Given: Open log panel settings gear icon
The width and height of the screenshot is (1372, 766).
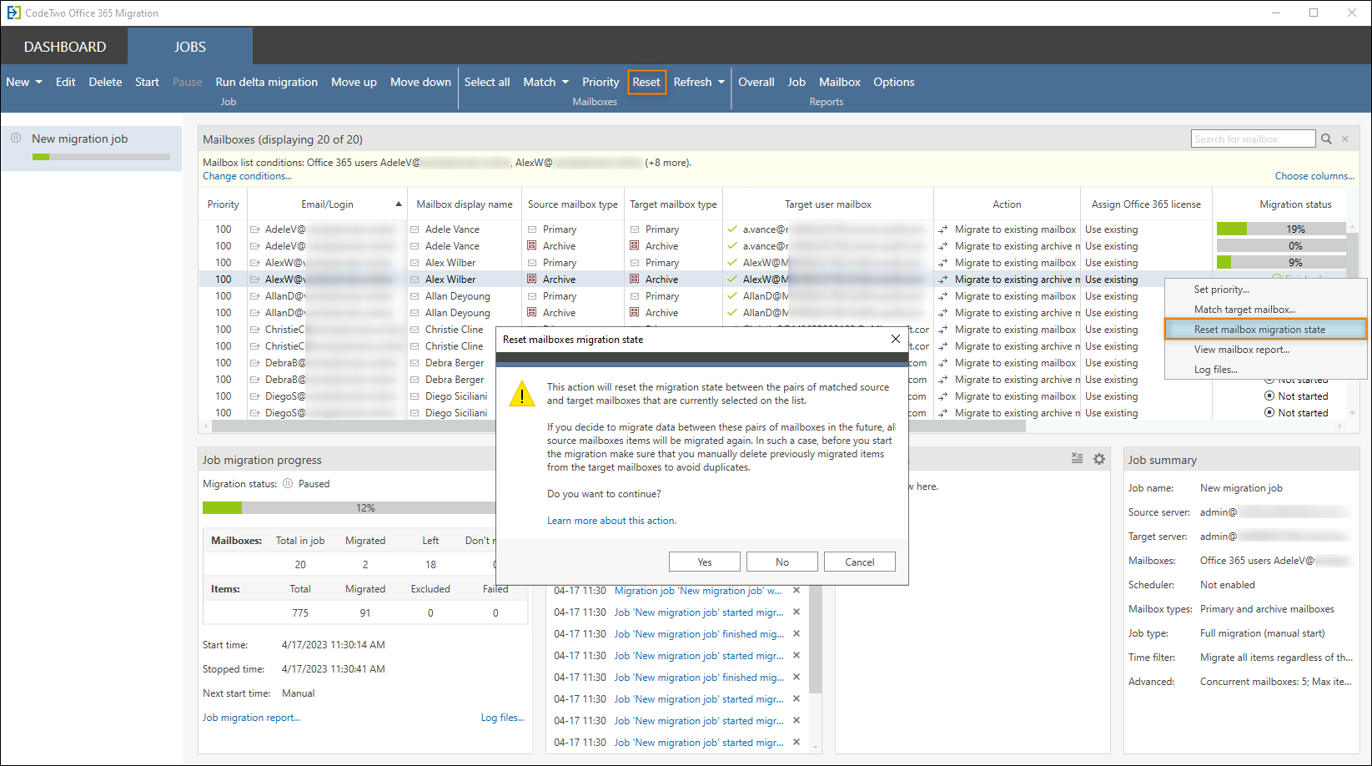Looking at the screenshot, I should [x=1099, y=459].
